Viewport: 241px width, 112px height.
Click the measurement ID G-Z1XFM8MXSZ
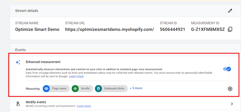tap(208, 29)
